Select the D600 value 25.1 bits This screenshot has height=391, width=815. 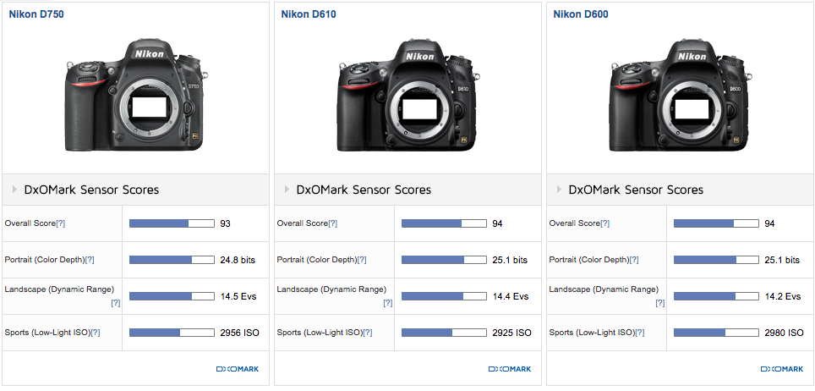[782, 260]
